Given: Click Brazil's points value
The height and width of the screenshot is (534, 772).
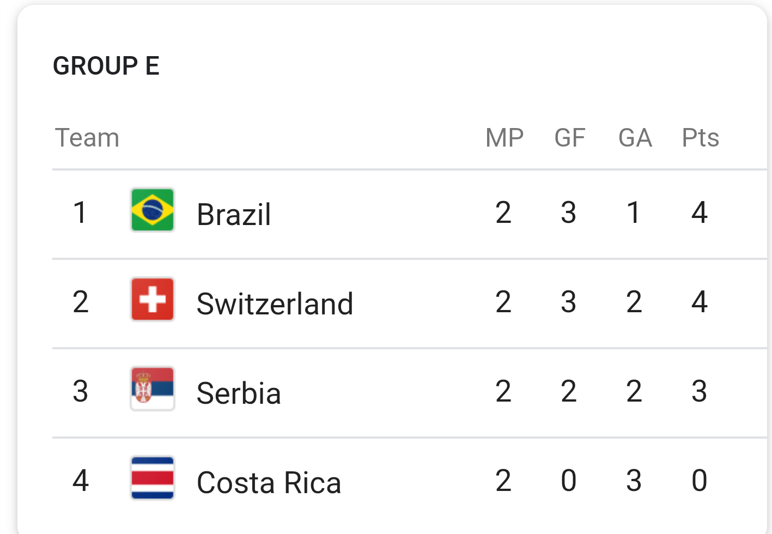Looking at the screenshot, I should (700, 212).
